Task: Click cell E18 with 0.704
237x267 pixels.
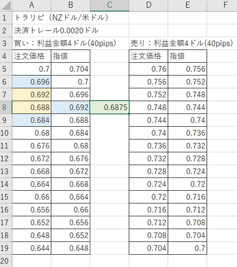Action: click(x=187, y=235)
